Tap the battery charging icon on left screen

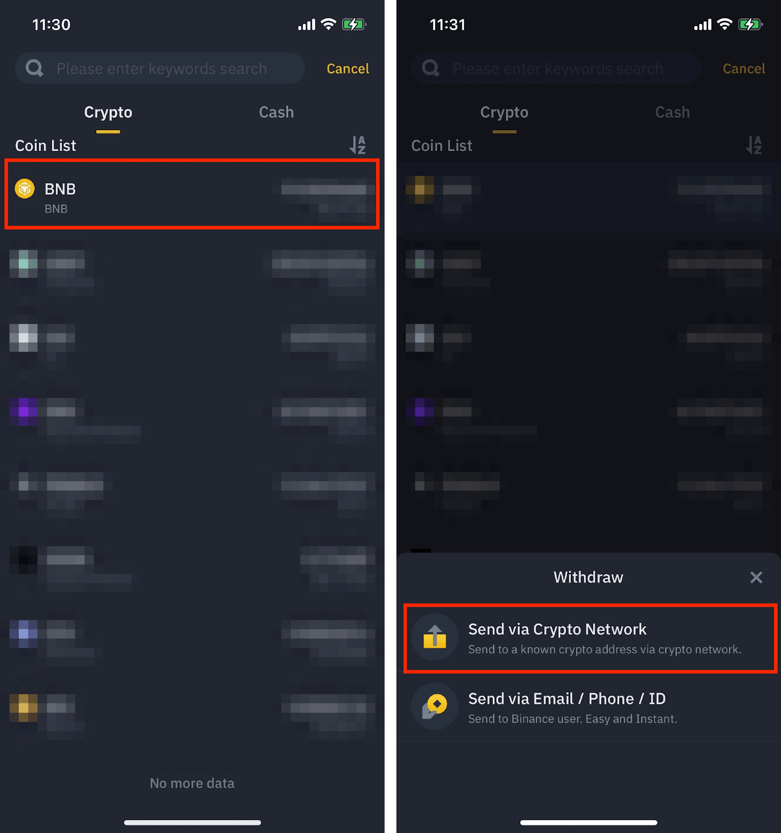[x=354, y=24]
